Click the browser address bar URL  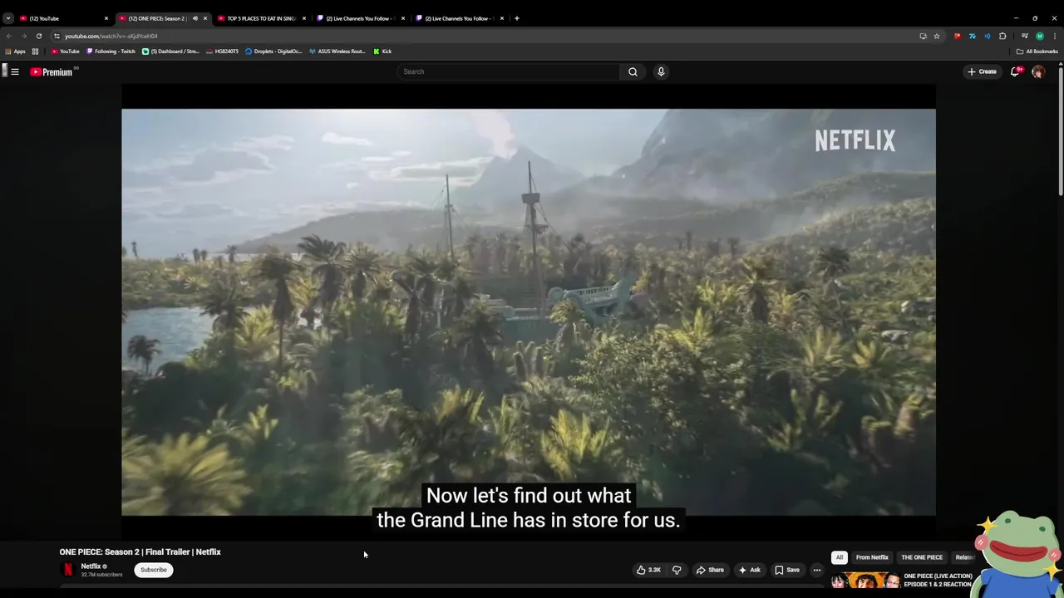(111, 36)
